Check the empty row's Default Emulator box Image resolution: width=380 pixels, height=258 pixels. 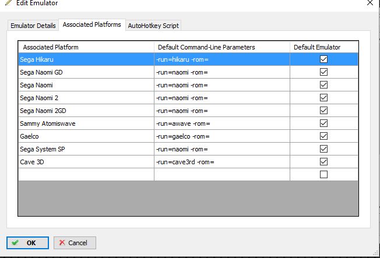pos(324,174)
